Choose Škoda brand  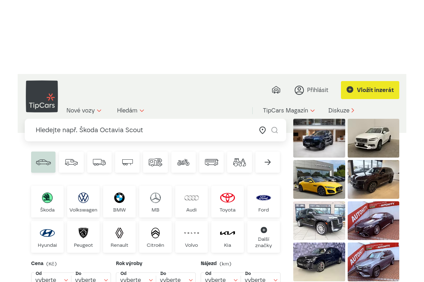(x=47, y=202)
